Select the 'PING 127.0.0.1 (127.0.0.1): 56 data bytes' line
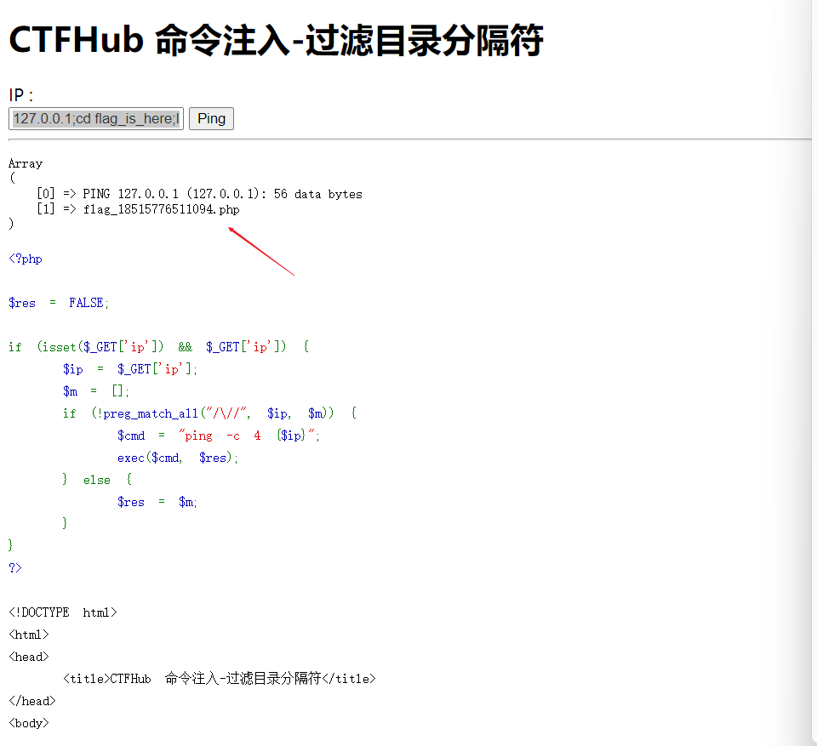The image size is (817, 746). [x=222, y=194]
